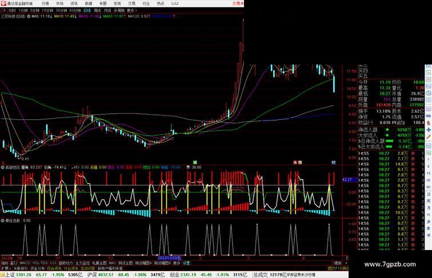
Task: Click the 图文F10 button
Action: tap(334, 268)
